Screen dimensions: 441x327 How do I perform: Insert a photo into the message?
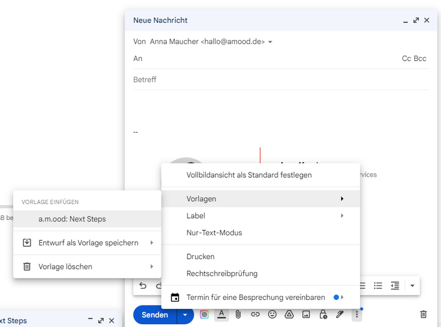tap(306, 314)
